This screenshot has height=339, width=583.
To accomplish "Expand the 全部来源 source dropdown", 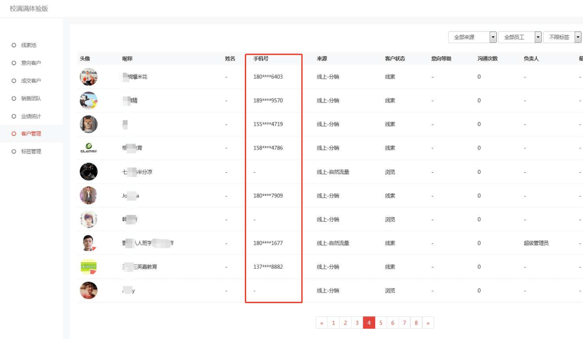I will pos(472,37).
